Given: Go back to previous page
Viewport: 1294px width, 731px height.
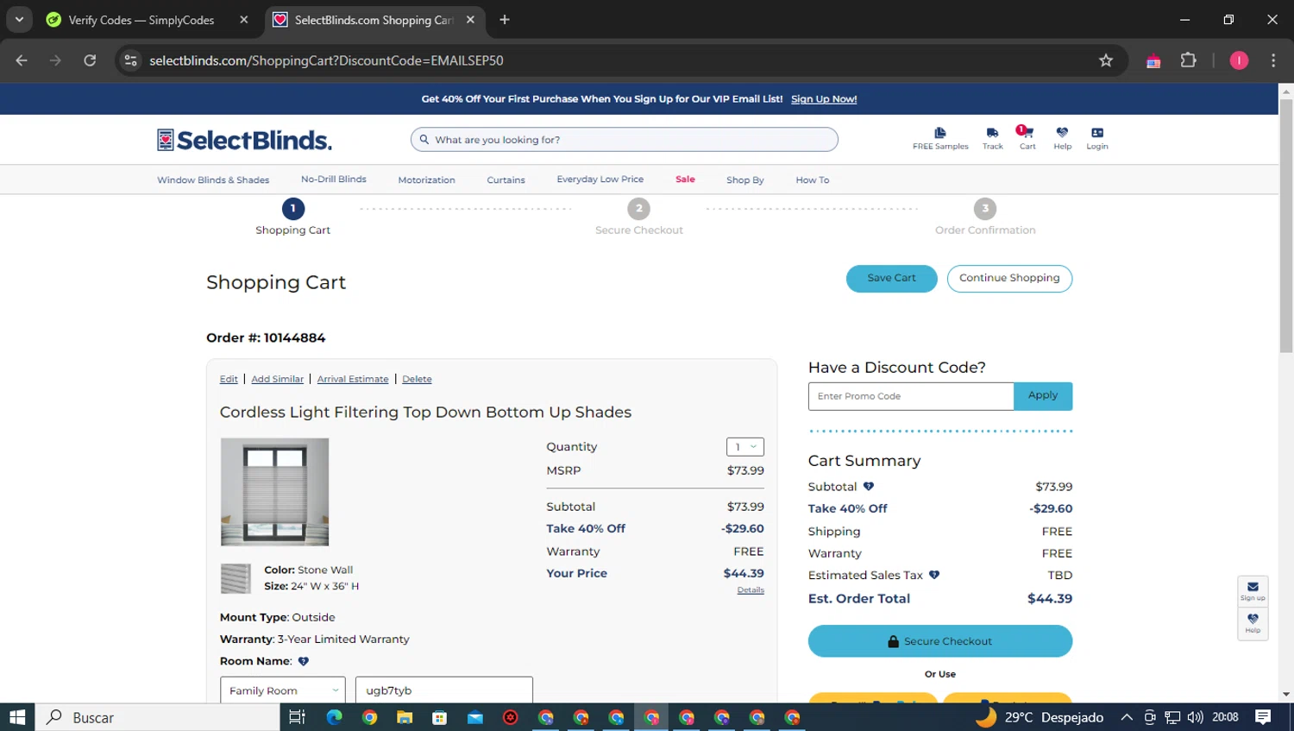Looking at the screenshot, I should [22, 60].
